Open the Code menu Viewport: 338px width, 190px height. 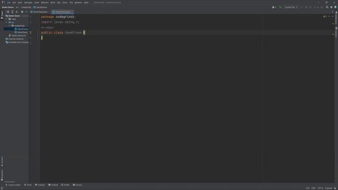click(36, 3)
